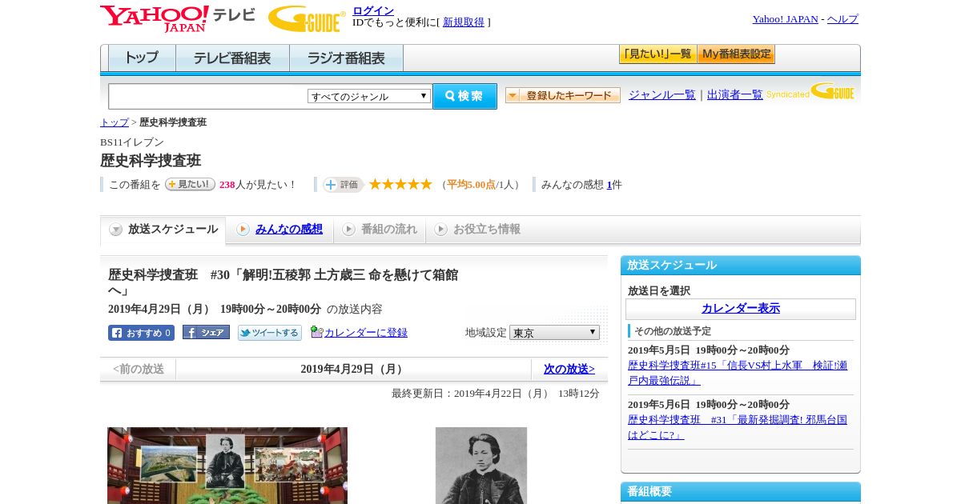Open the Yahoo! JAPAN link

(x=785, y=19)
